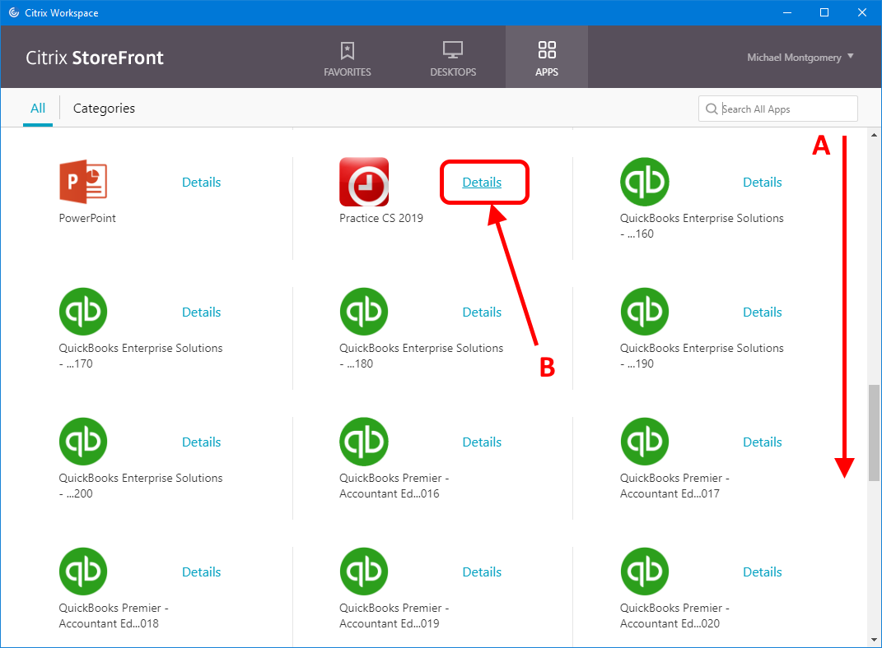Launch QuickBooks Enterprise Solutions ...190 icon
The height and width of the screenshot is (648, 882).
tap(645, 311)
